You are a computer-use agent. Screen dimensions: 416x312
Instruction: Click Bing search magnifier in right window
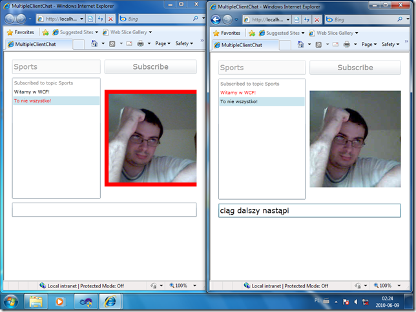coord(400,19)
